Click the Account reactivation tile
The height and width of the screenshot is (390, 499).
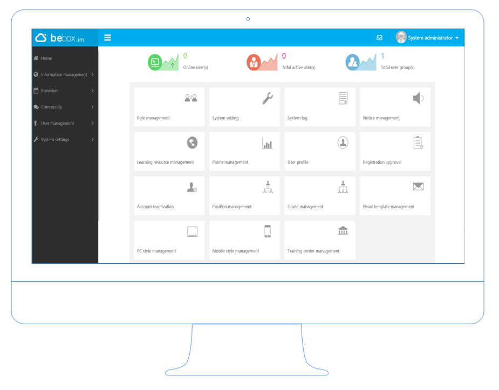(169, 195)
